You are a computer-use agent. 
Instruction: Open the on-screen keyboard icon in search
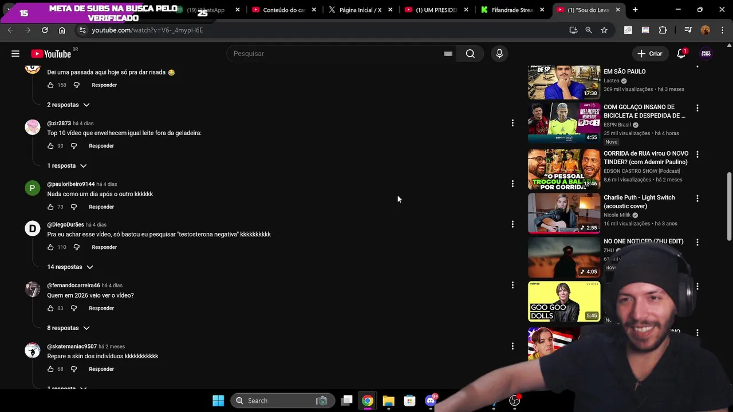pos(448,54)
